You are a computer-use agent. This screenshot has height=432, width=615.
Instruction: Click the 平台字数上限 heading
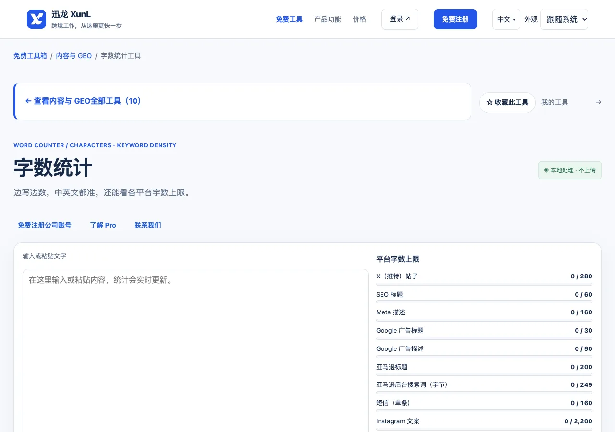(x=398, y=259)
